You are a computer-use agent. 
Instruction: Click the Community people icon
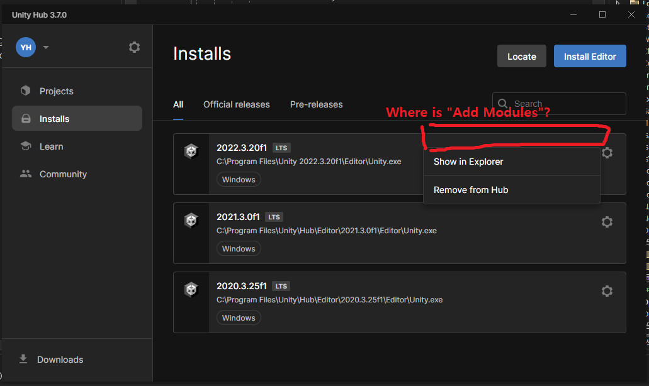[x=26, y=174]
